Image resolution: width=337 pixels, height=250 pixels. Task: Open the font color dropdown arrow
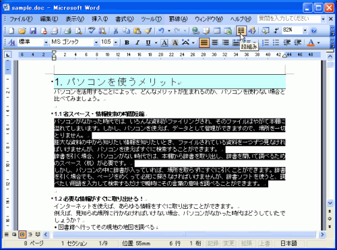(x=319, y=42)
